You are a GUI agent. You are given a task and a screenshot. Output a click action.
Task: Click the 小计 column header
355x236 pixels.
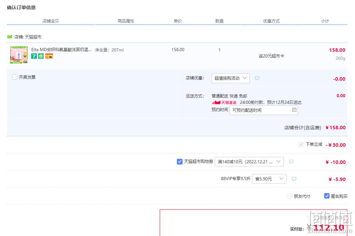click(325, 21)
